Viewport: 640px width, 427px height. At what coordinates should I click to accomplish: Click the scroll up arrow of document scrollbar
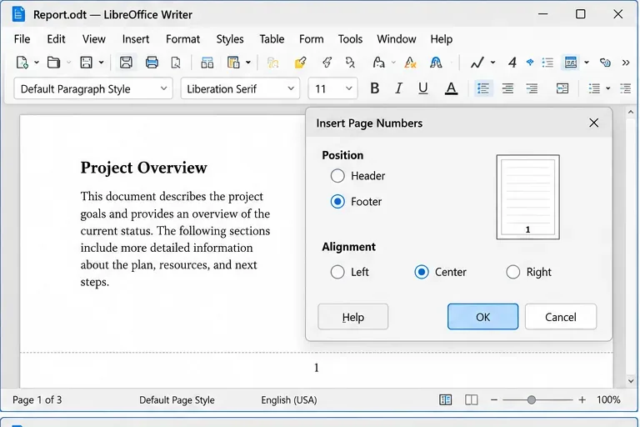[x=631, y=112]
